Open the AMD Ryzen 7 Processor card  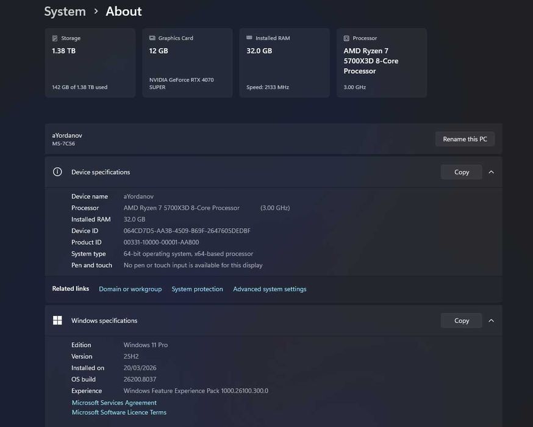[x=382, y=63]
